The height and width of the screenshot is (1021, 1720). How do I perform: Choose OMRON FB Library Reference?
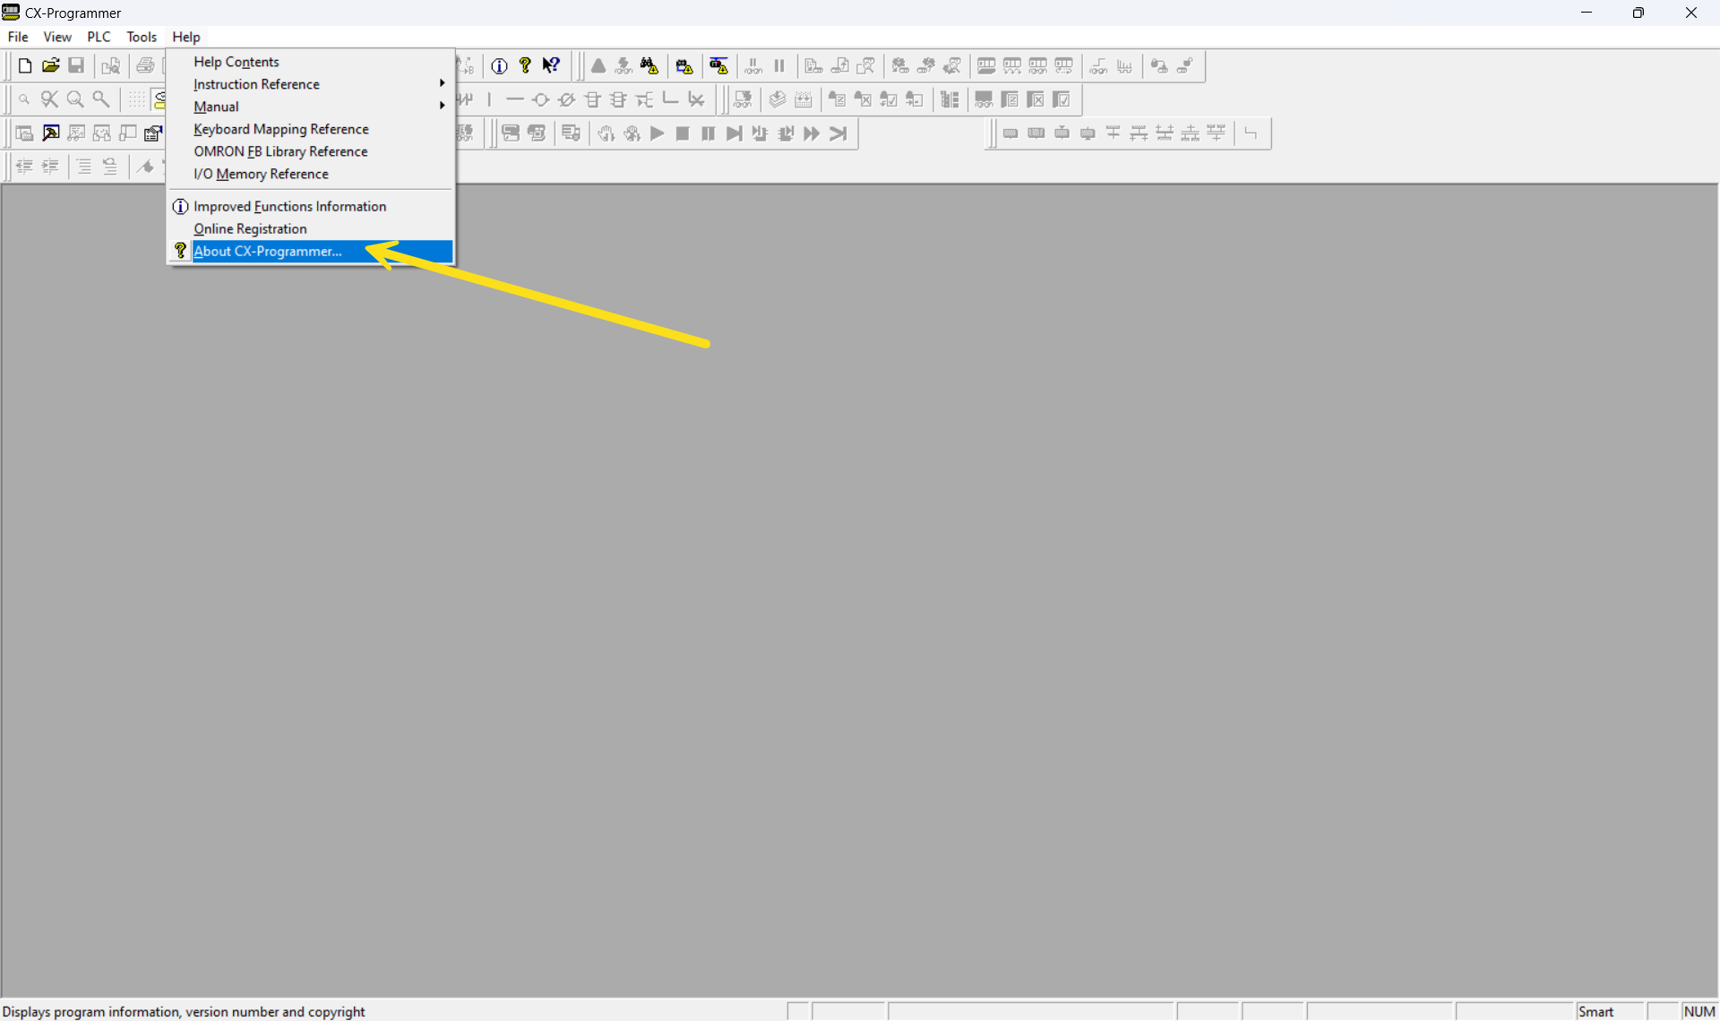point(279,151)
